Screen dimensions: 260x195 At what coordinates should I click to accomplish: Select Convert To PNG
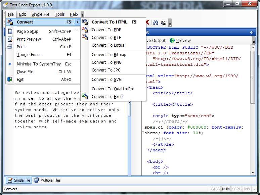point(113,62)
